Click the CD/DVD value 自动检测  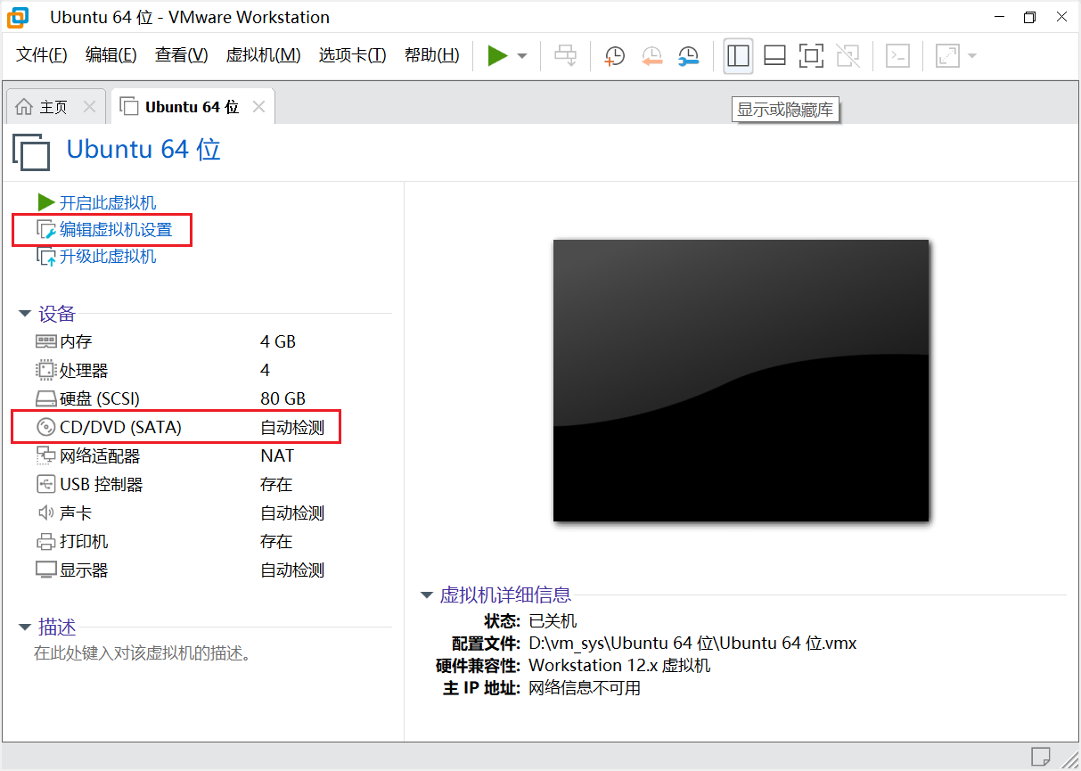(x=292, y=427)
